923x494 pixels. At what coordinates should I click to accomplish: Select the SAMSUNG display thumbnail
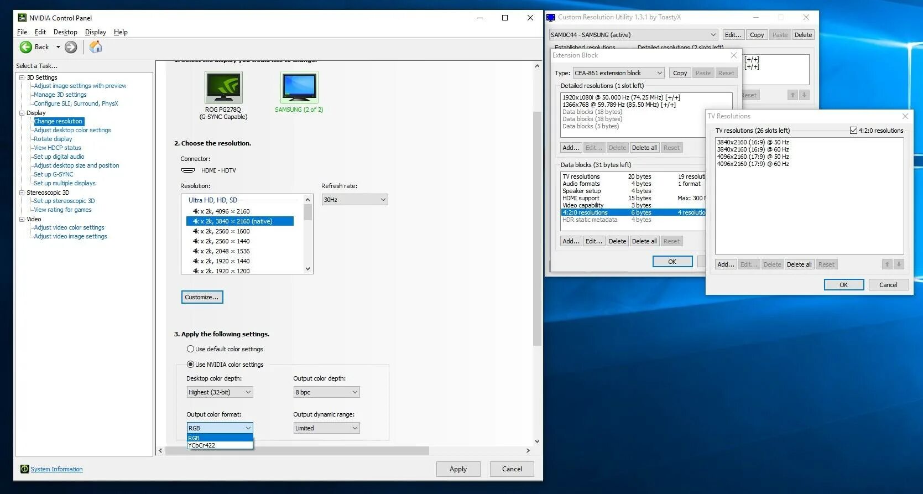[x=299, y=87]
